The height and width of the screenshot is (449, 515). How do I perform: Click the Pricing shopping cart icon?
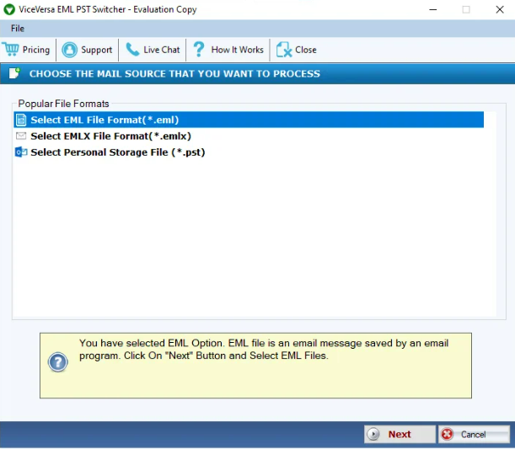11,50
